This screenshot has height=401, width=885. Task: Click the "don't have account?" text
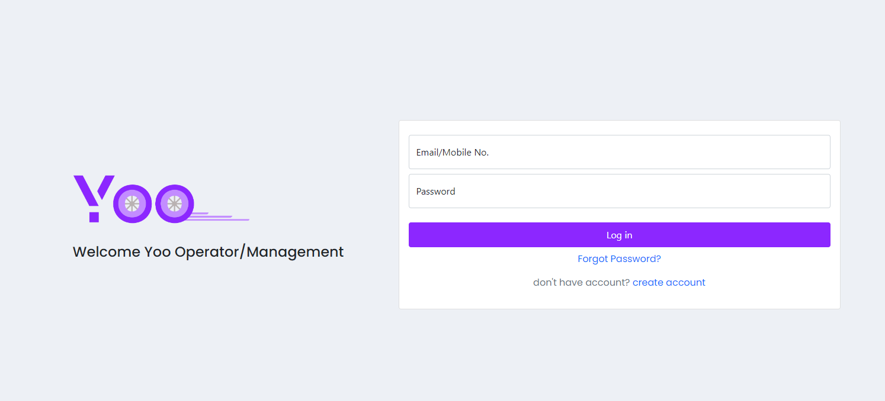[x=581, y=283]
